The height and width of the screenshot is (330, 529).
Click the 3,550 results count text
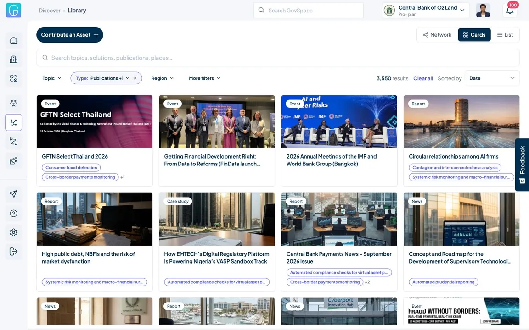click(392, 78)
